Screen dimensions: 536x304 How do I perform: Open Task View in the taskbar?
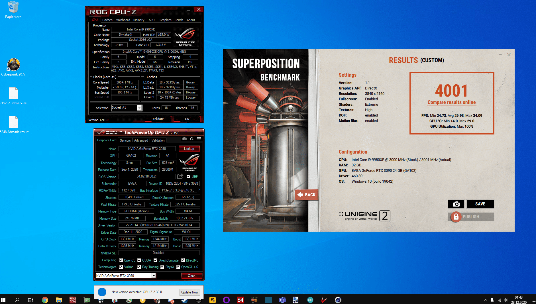pyautogui.click(x=30, y=300)
